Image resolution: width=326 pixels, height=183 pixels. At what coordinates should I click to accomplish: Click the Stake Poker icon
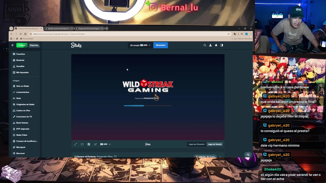point(14,135)
